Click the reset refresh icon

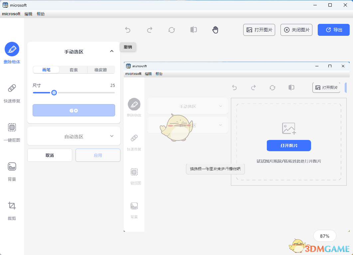pos(172,30)
